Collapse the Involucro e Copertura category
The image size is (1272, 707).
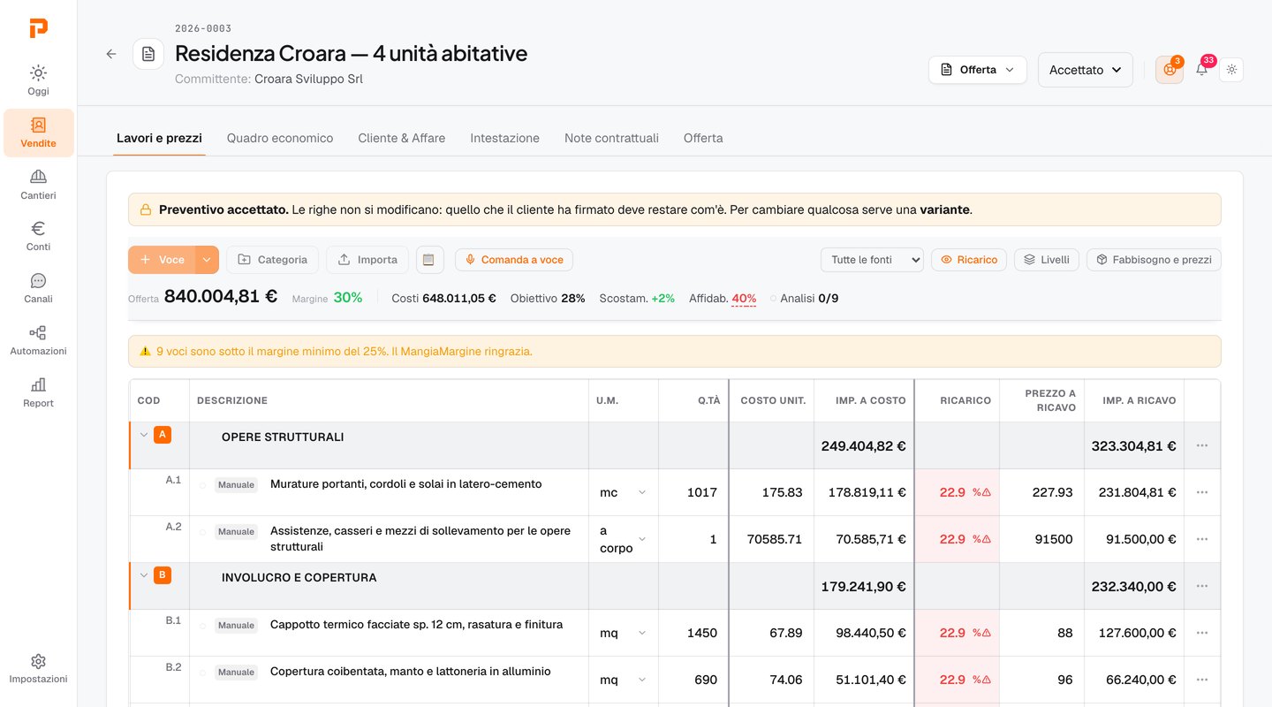point(144,575)
